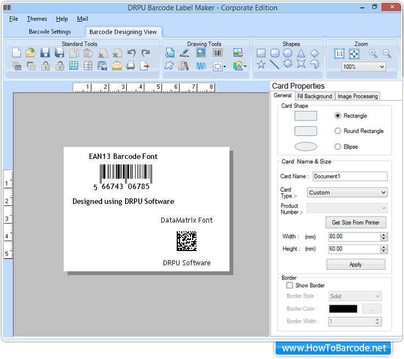This screenshot has height=359, width=404.
Task: Expand the shapes picture tool dropdown arrow
Action: point(245,66)
